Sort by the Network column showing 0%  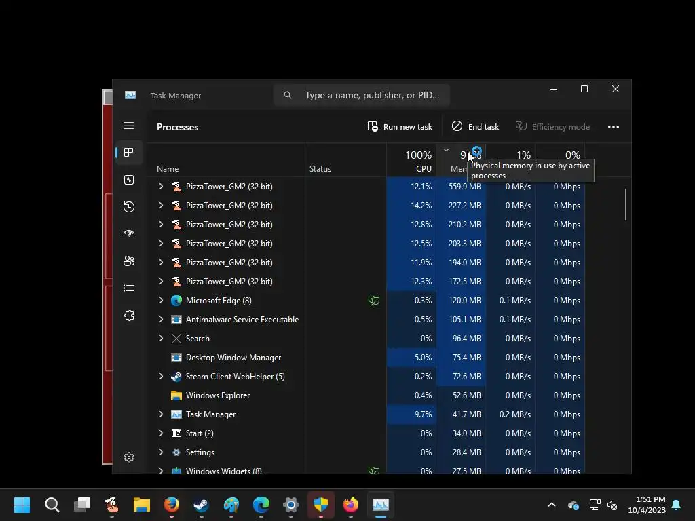pos(560,155)
